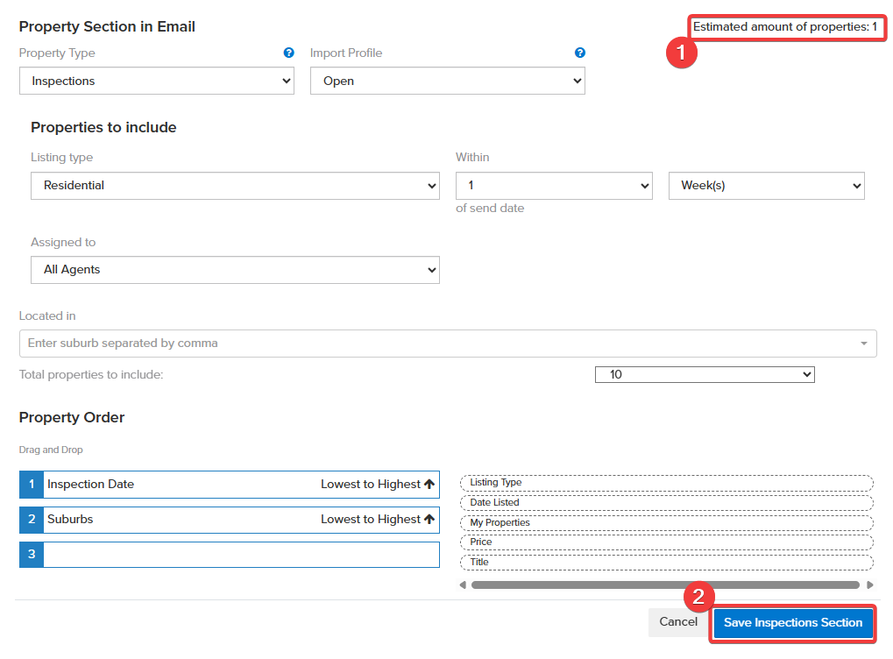Expand the Listing type Residential dropdown
The image size is (893, 659).
[x=235, y=186]
